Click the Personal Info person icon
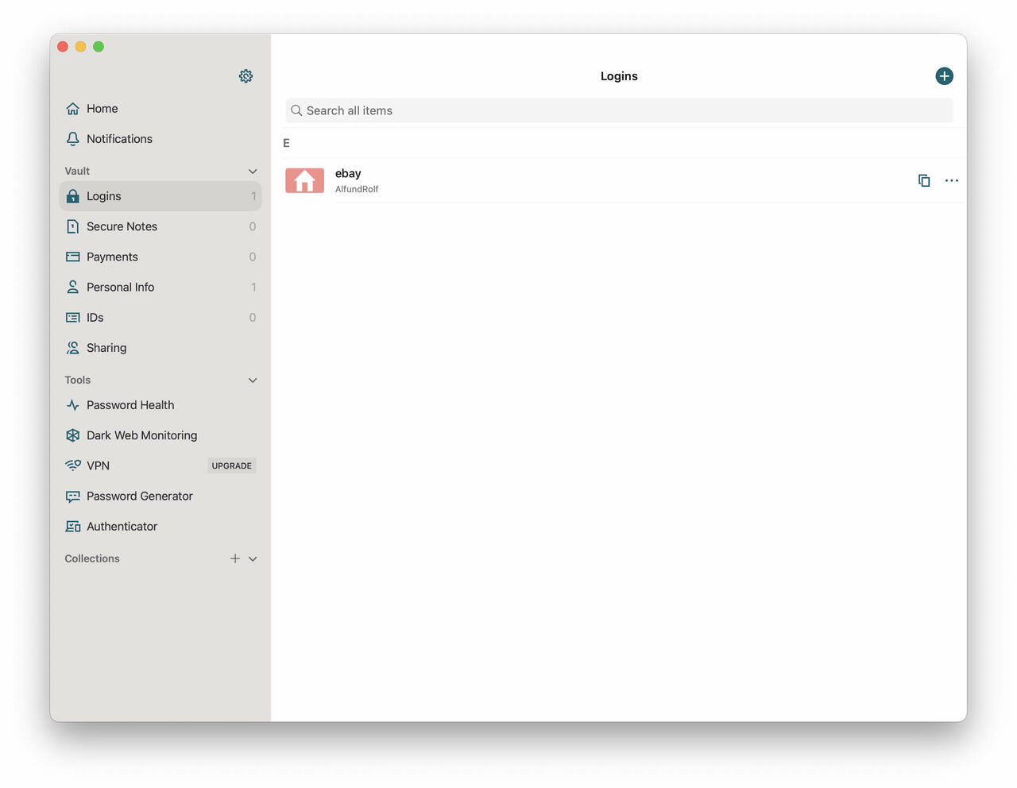This screenshot has width=1017, height=788. pos(73,287)
